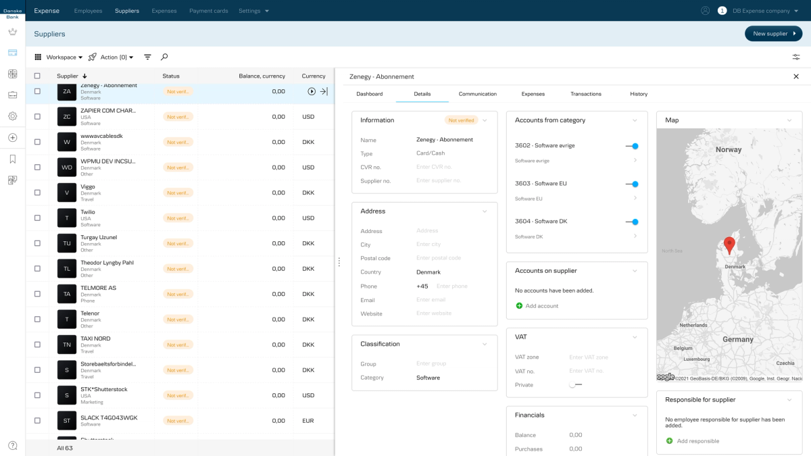Open the user profile icon
The width and height of the screenshot is (811, 456).
(705, 11)
